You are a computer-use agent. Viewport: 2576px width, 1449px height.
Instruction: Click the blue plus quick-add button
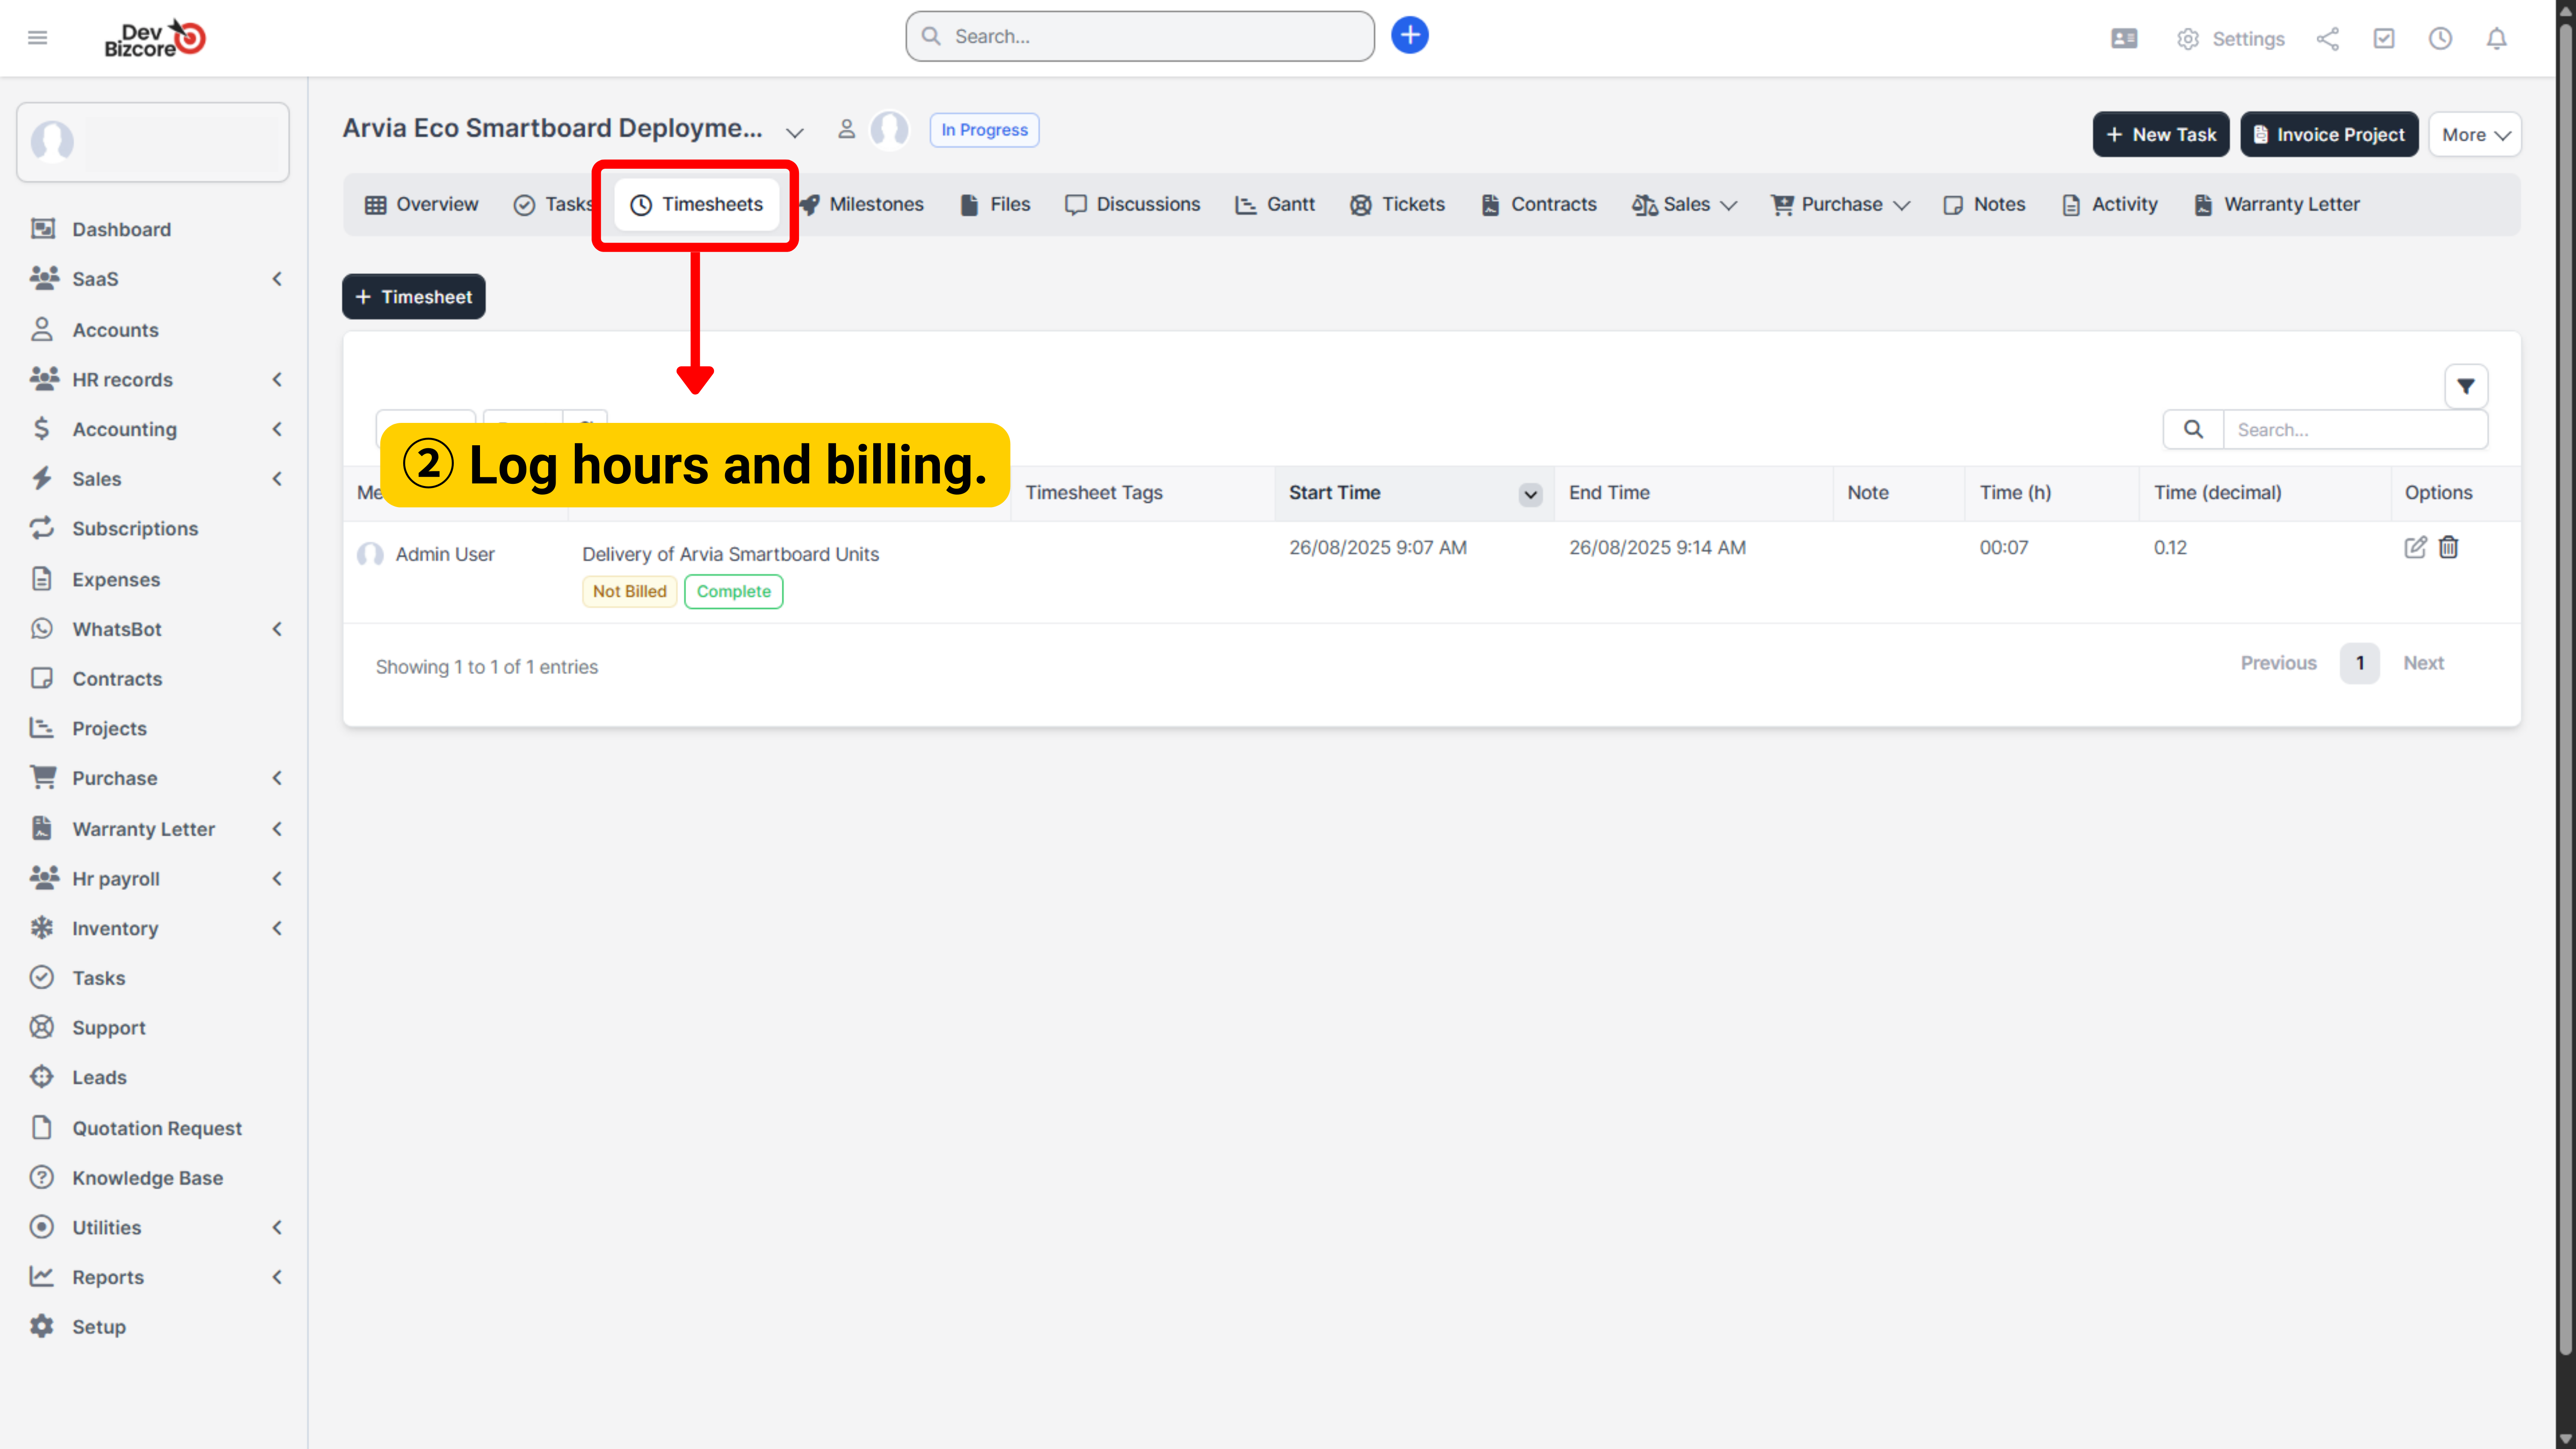pyautogui.click(x=1409, y=36)
